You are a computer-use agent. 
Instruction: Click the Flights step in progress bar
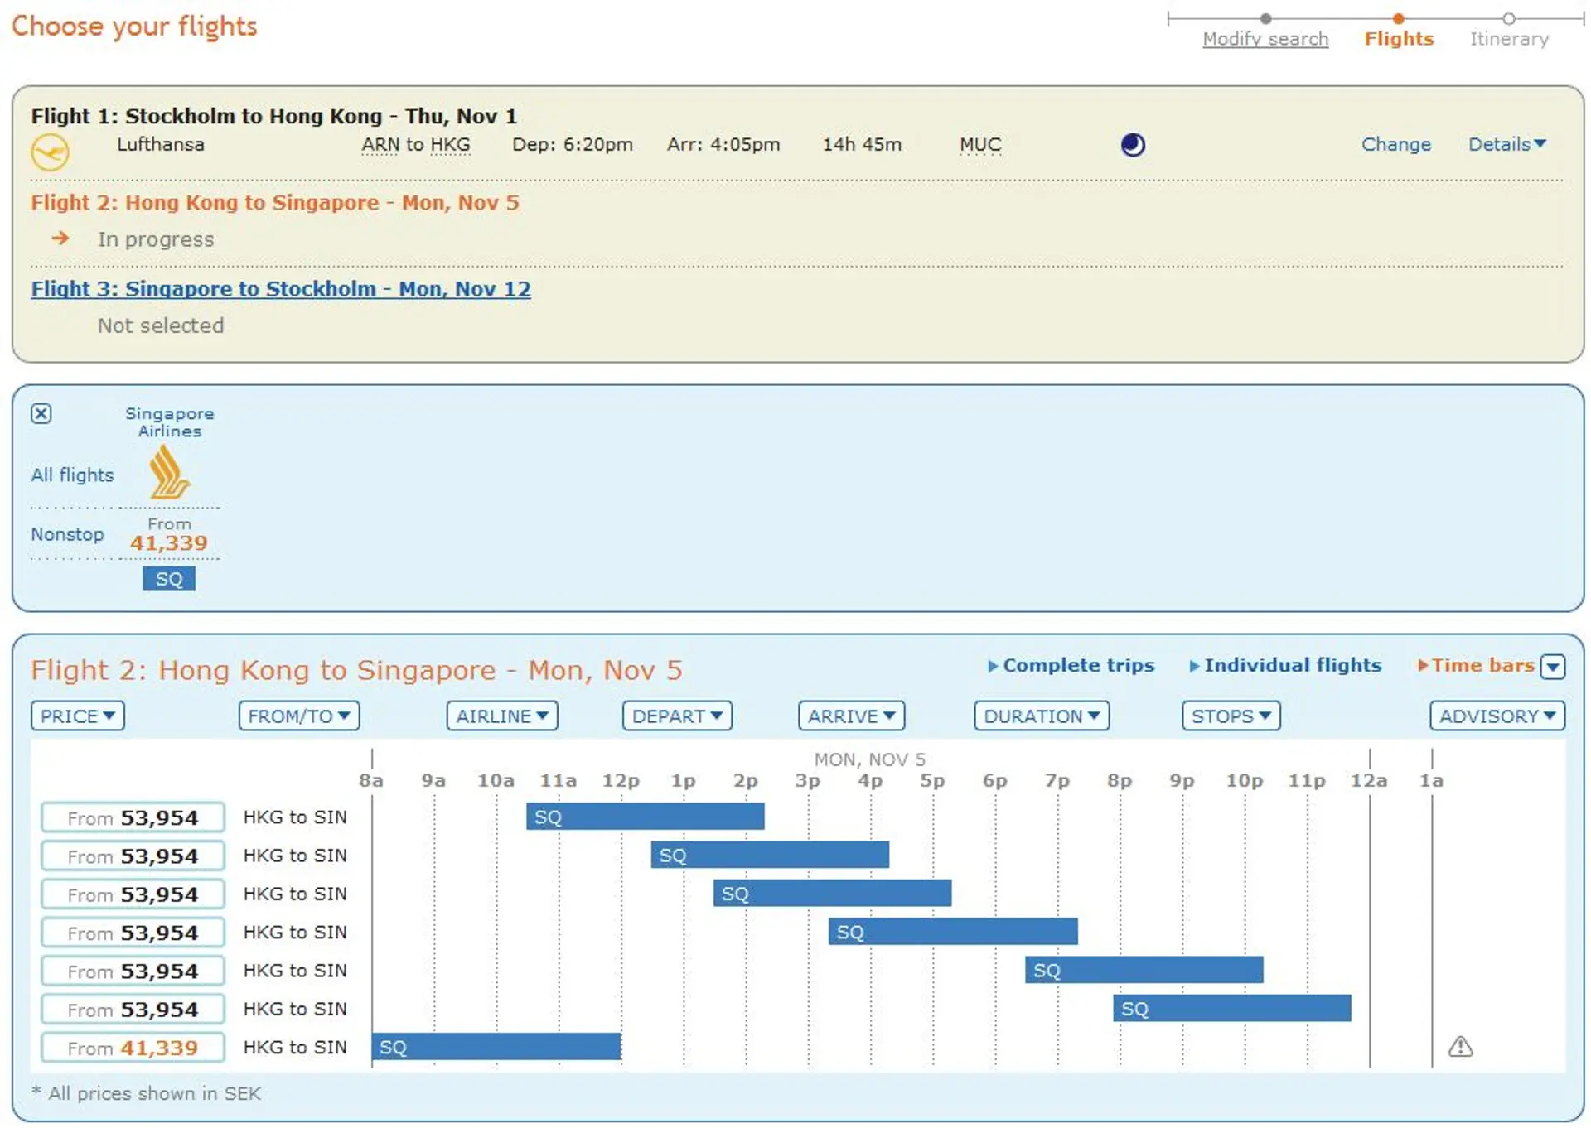pos(1399,39)
